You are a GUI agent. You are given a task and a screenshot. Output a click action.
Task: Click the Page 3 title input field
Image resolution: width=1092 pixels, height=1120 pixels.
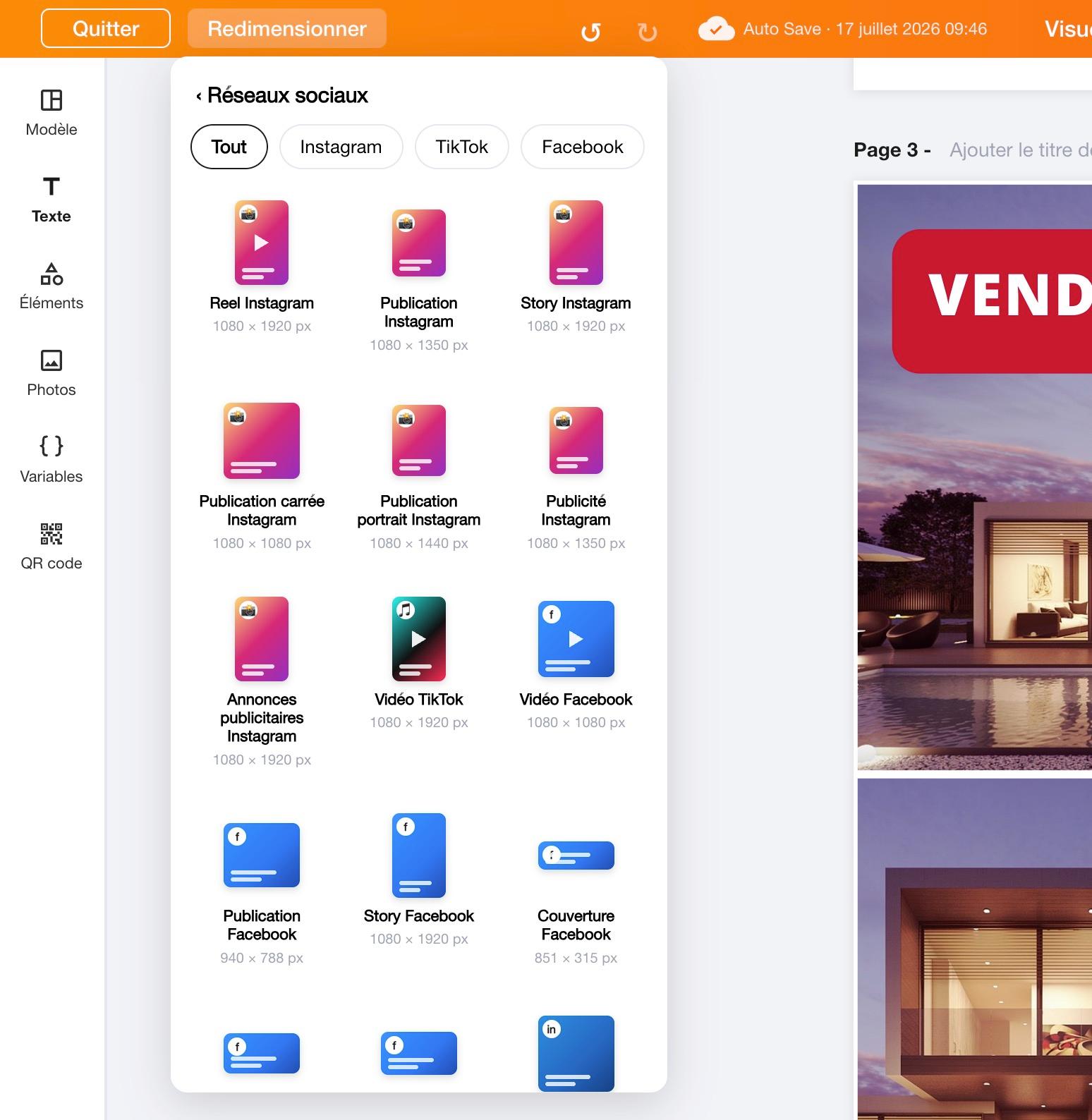coord(1020,150)
